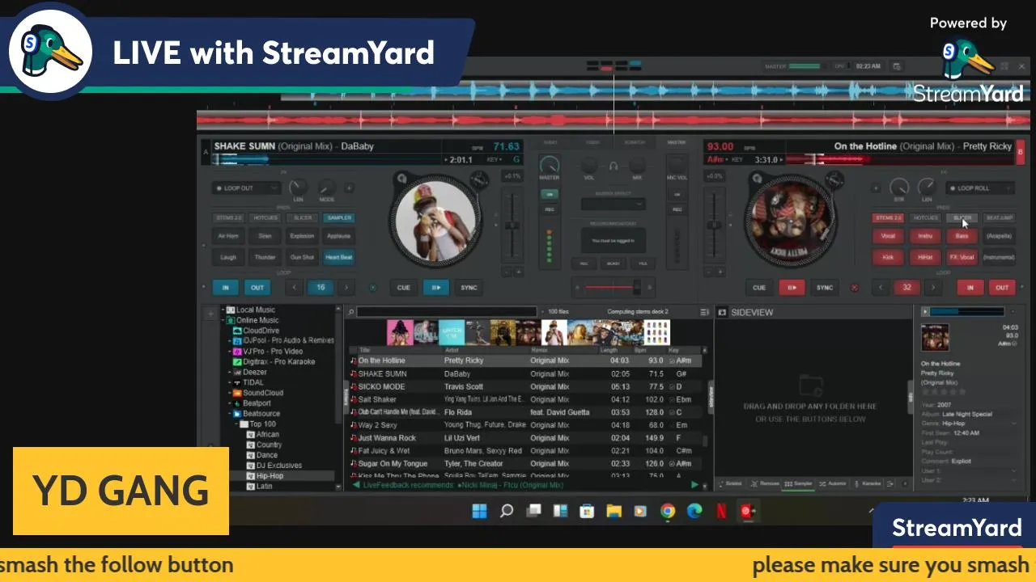Click the play/pause button on deck A
This screenshot has width=1036, height=582.
pyautogui.click(x=435, y=287)
